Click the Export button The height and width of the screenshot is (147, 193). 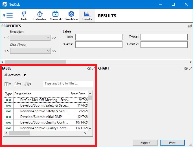[x=145, y=143]
